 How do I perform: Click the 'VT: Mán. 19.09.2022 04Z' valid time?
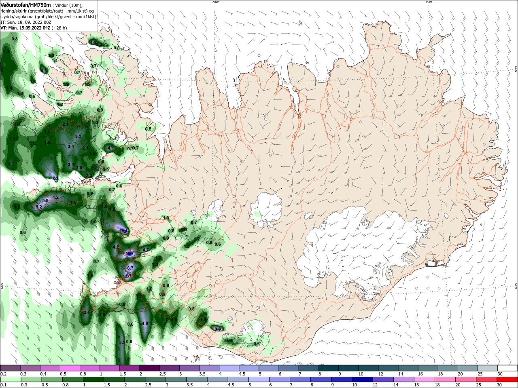25,28
